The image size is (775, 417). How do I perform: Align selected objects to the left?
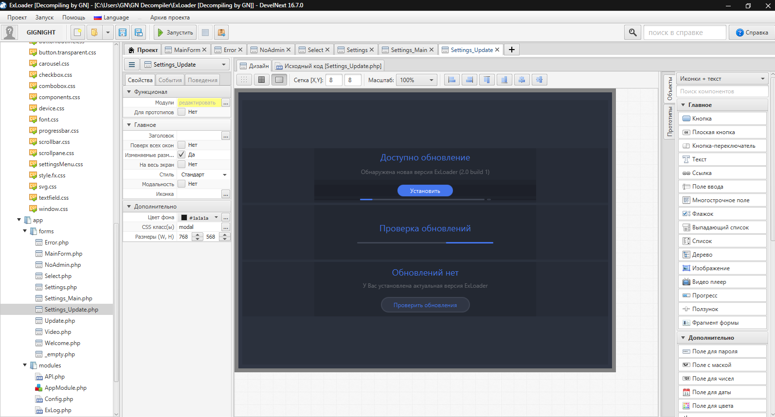tap(452, 80)
